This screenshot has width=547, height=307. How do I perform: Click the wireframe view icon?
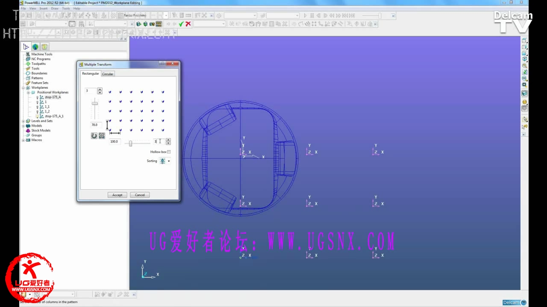[x=525, y=108]
